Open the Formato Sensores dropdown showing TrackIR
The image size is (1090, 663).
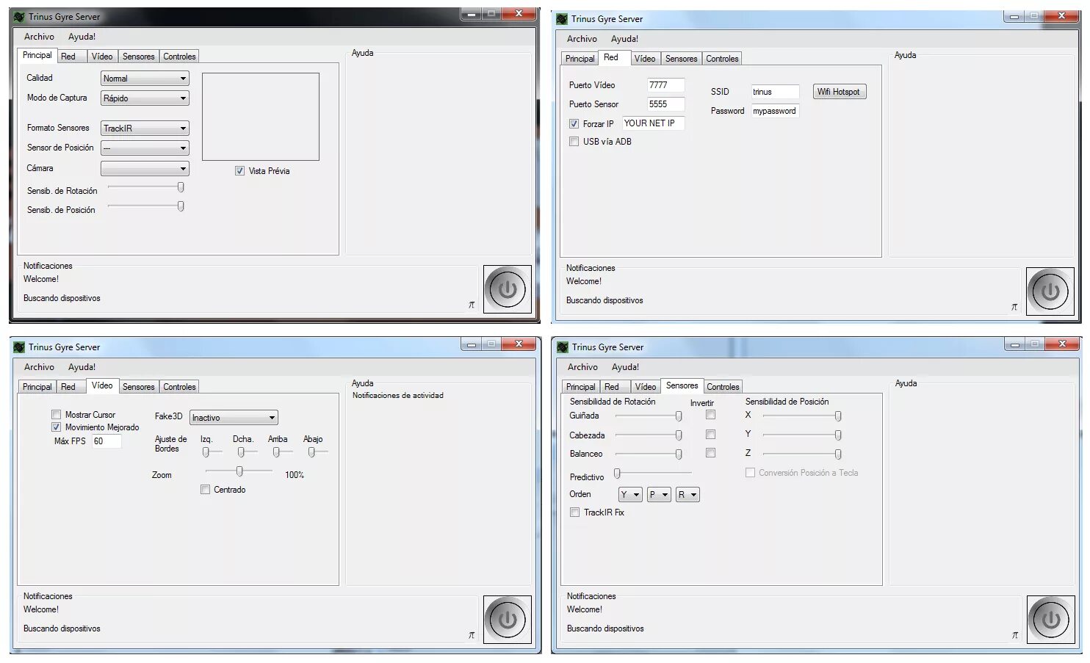click(145, 128)
